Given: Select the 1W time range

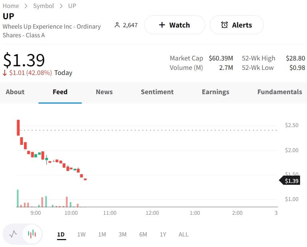Looking at the screenshot, I should pyautogui.click(x=81, y=234).
